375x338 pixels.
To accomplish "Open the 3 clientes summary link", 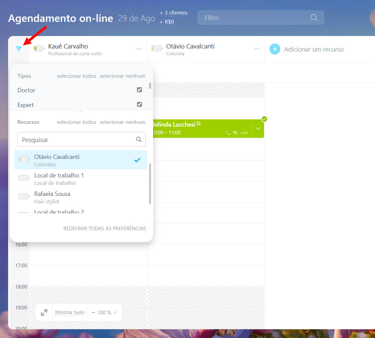I will (176, 13).
